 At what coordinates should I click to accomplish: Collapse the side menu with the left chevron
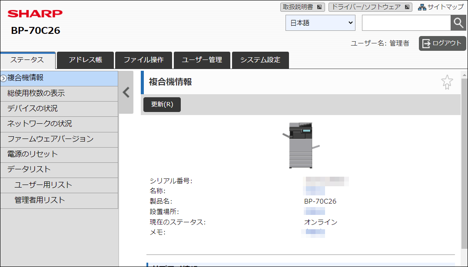click(x=126, y=92)
